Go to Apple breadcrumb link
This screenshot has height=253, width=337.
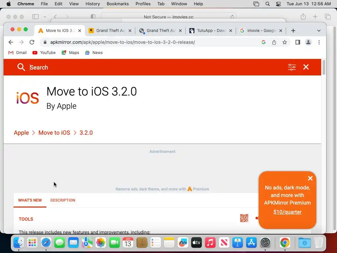tap(21, 133)
